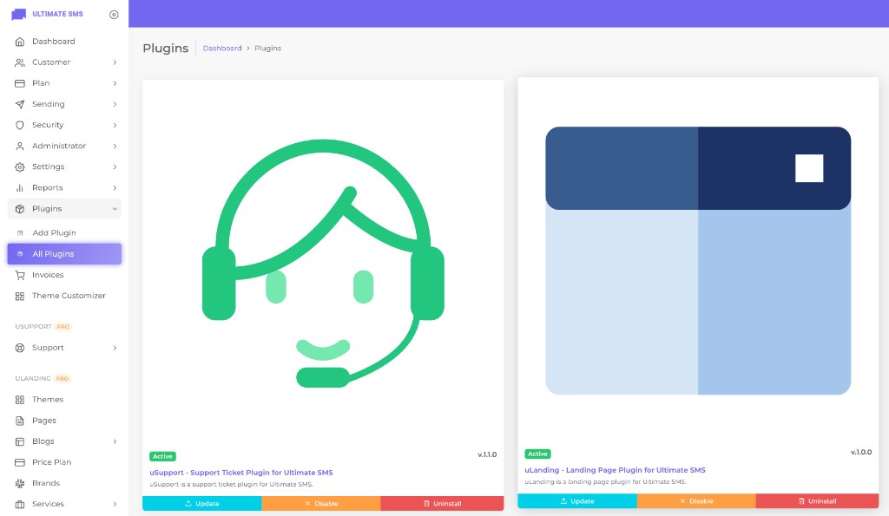Update the uSupport plugin
The height and width of the screenshot is (516, 889).
coord(201,504)
